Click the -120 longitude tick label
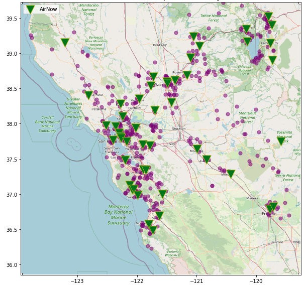The image size is (306, 287). click(256, 281)
